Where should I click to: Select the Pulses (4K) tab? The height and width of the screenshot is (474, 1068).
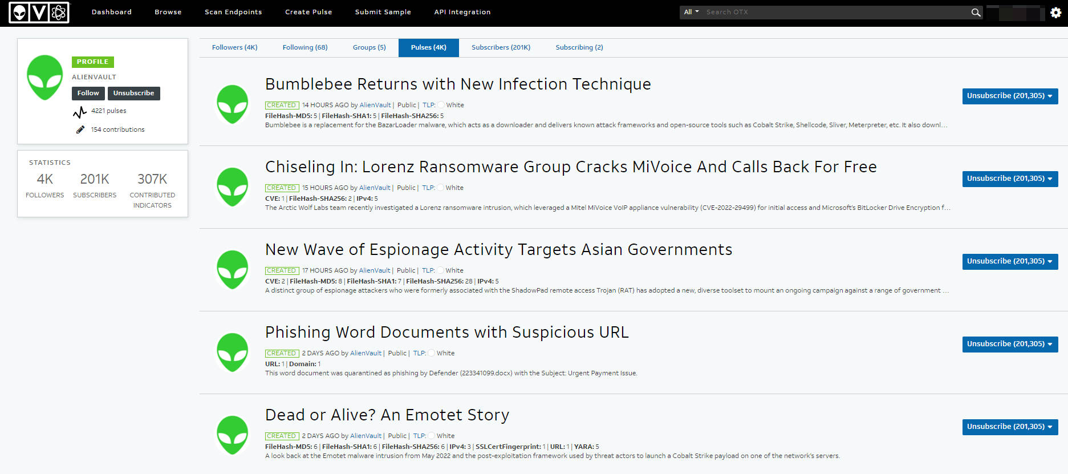(429, 47)
